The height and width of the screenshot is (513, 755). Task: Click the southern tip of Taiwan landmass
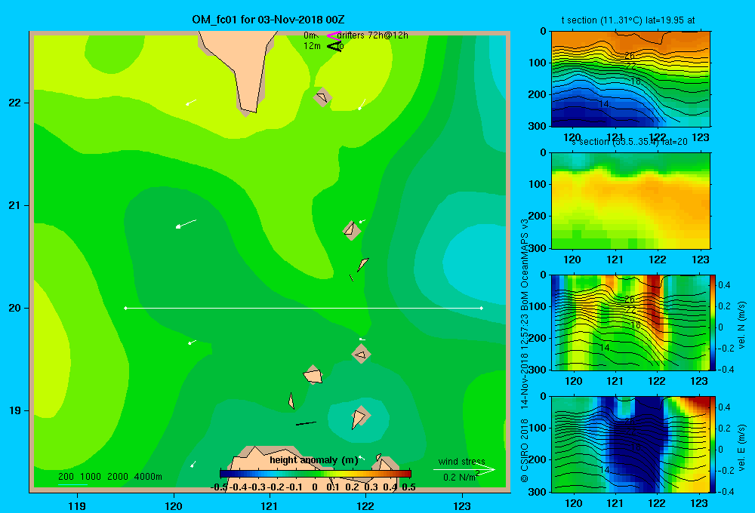(248, 111)
